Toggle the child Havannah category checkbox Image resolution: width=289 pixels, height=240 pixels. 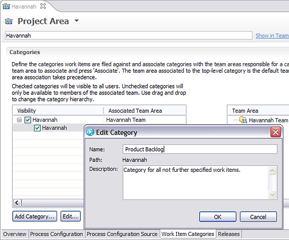[x=37, y=128]
